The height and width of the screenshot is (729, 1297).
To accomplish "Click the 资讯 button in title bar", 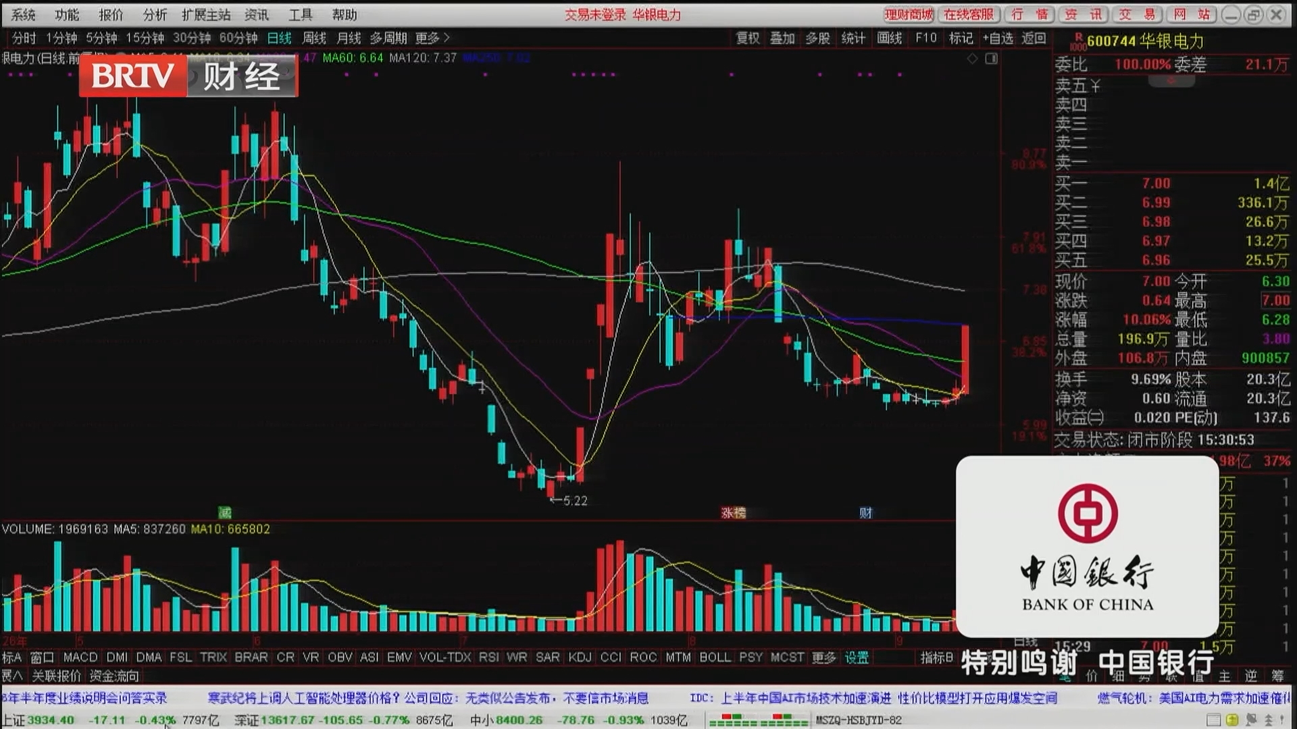I will tap(1084, 14).
